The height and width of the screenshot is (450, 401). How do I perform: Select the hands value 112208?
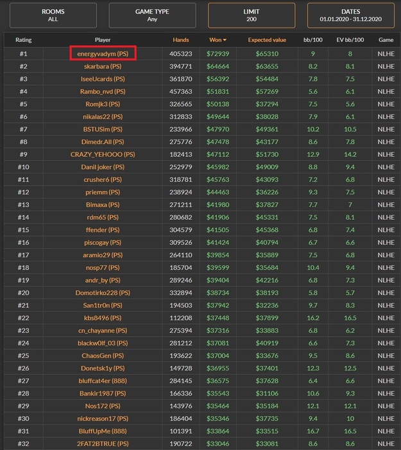[181, 318]
